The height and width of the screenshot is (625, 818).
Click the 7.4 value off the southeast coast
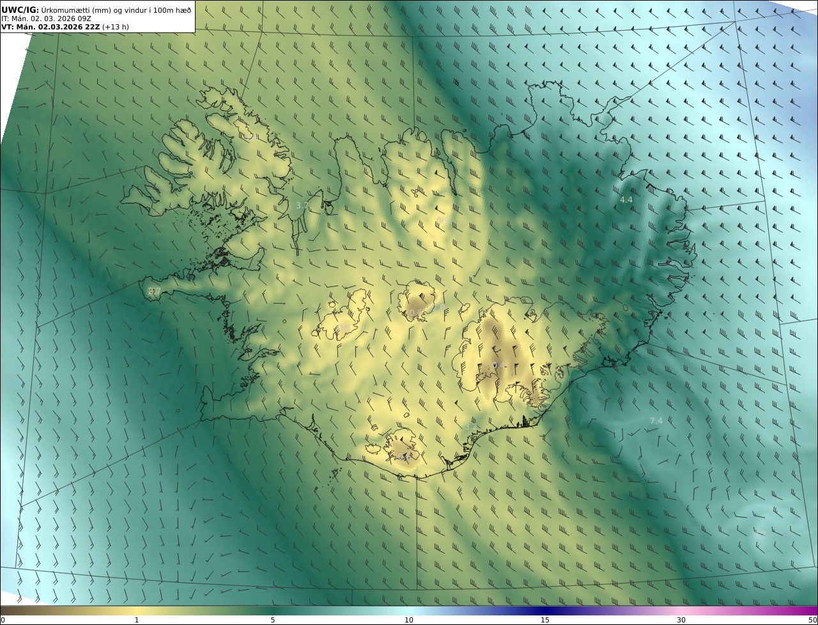[x=656, y=421]
